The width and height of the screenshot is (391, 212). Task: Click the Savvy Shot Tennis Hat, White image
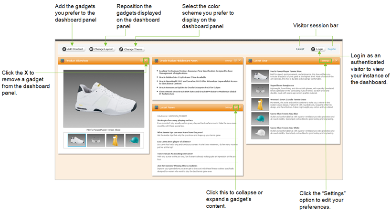[260, 132]
